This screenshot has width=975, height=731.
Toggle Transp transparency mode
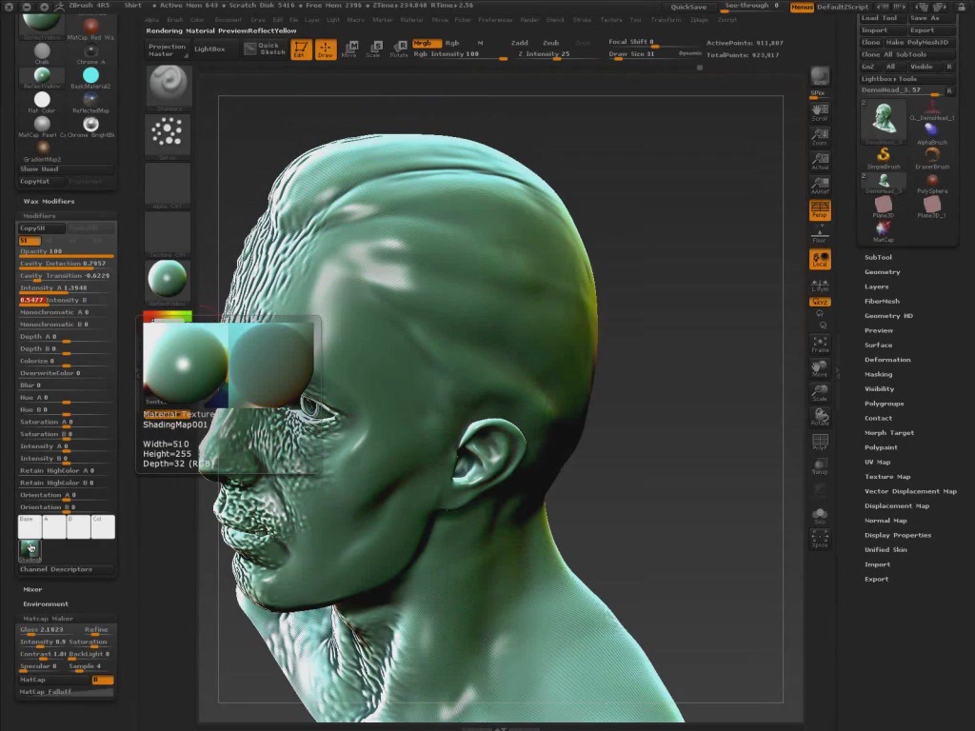820,466
